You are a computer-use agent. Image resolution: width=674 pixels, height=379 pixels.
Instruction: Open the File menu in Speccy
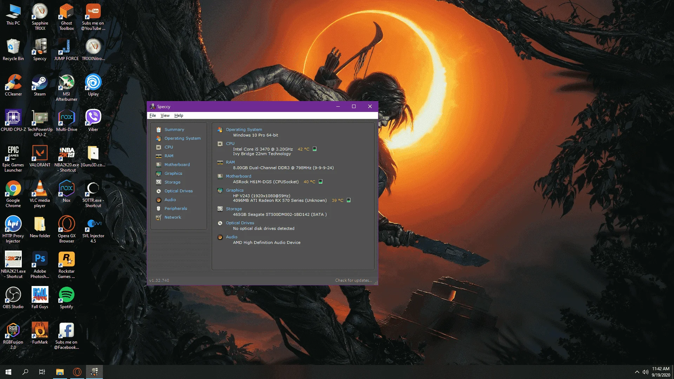(153, 115)
